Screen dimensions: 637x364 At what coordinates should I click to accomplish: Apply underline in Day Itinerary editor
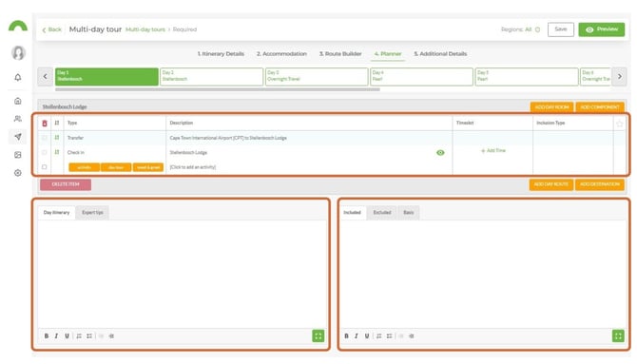68,336
